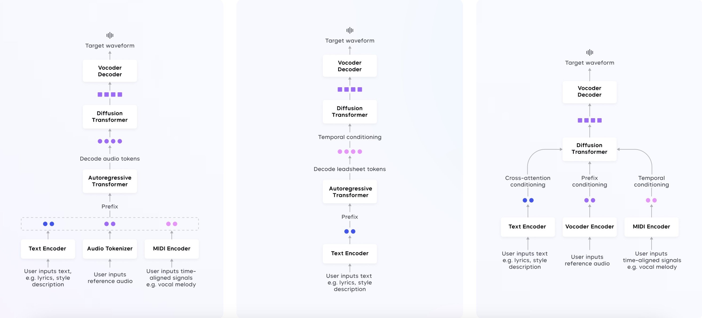
Task: Select the Audio Tokenizer block
Action: [110, 249]
